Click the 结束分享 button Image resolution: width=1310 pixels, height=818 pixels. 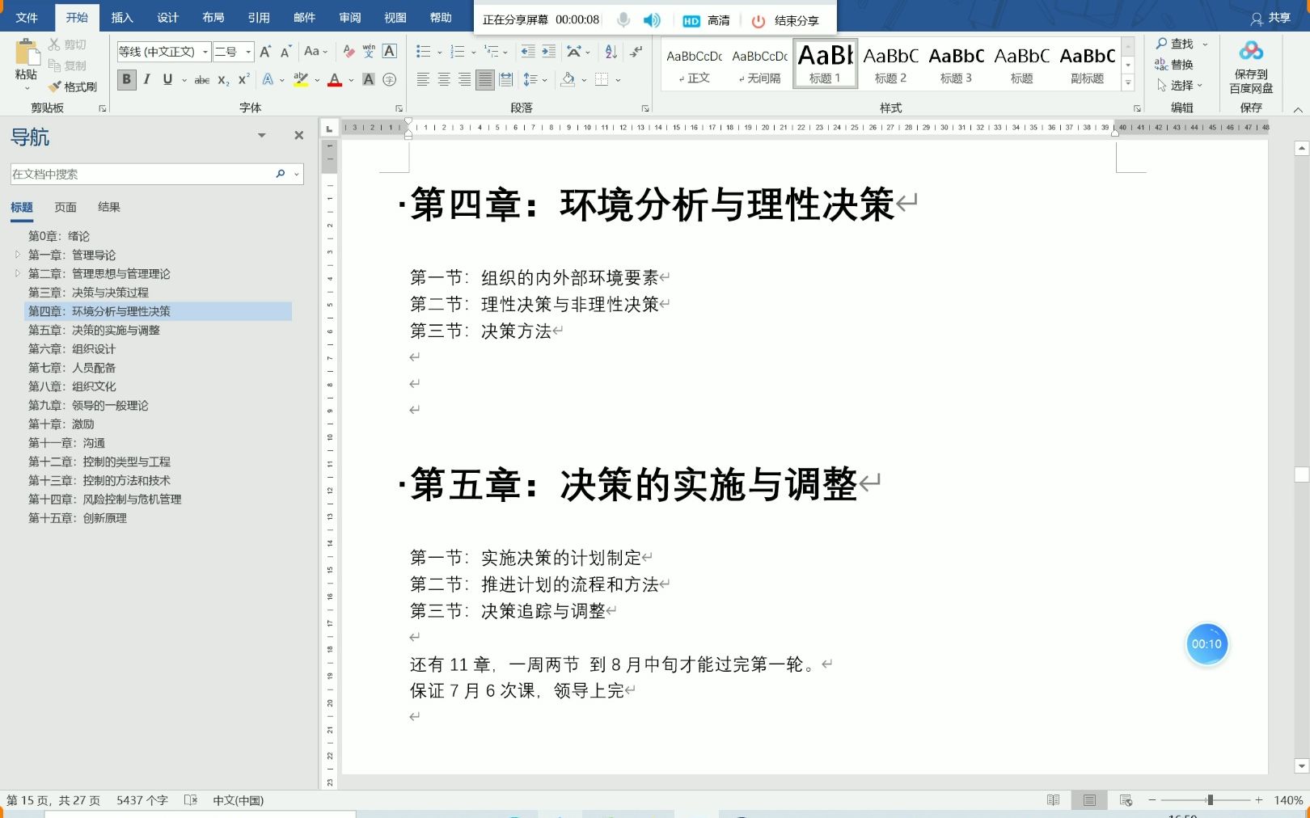785,20
